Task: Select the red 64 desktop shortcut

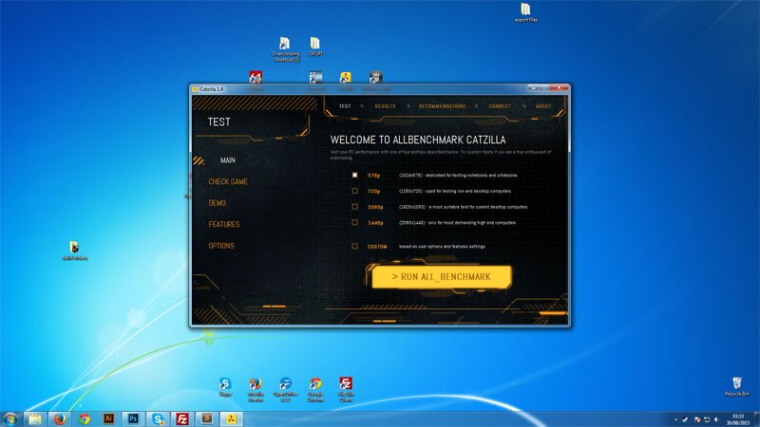Action: 256,78
